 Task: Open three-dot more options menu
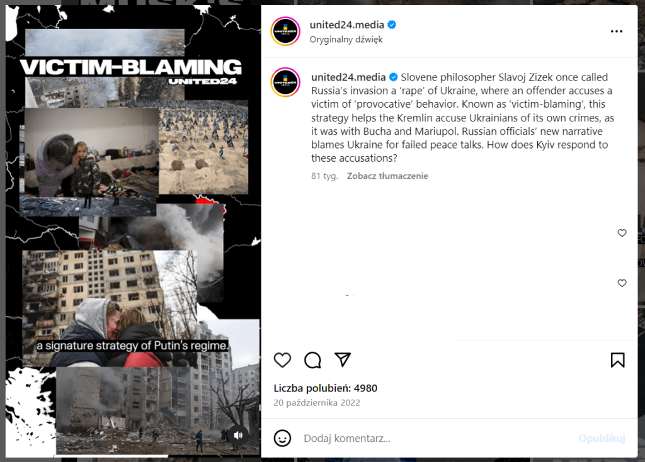click(x=616, y=31)
